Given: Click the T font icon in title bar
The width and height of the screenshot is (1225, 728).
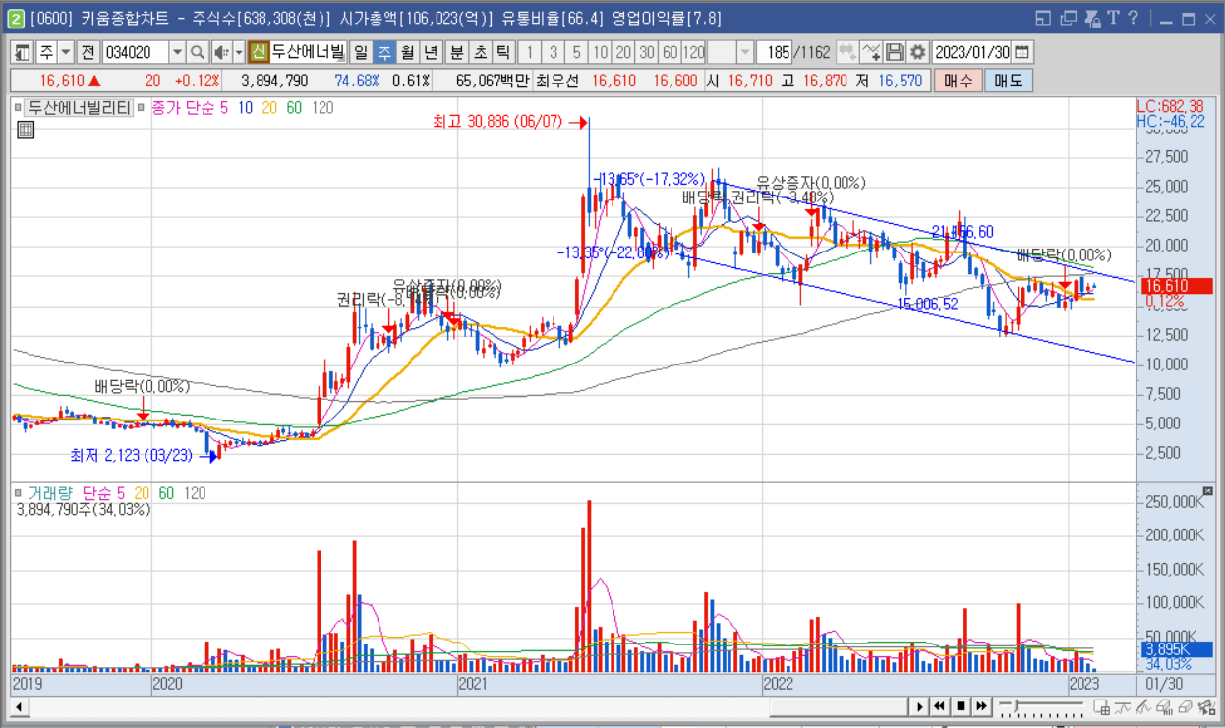Looking at the screenshot, I should (1113, 18).
